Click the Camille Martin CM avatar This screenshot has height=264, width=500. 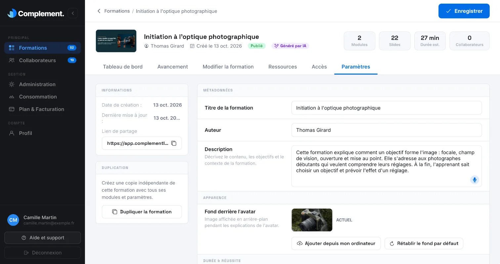(13, 220)
